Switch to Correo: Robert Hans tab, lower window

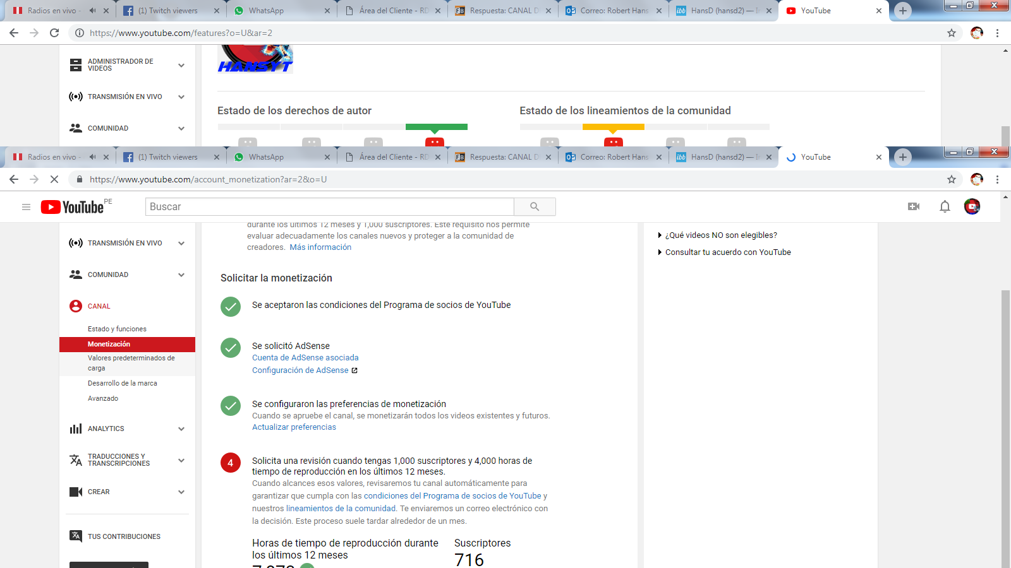click(x=613, y=157)
